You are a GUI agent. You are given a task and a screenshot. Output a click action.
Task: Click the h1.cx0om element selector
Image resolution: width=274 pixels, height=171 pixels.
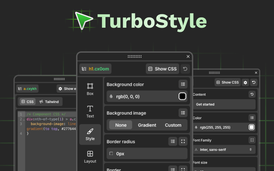(96, 69)
